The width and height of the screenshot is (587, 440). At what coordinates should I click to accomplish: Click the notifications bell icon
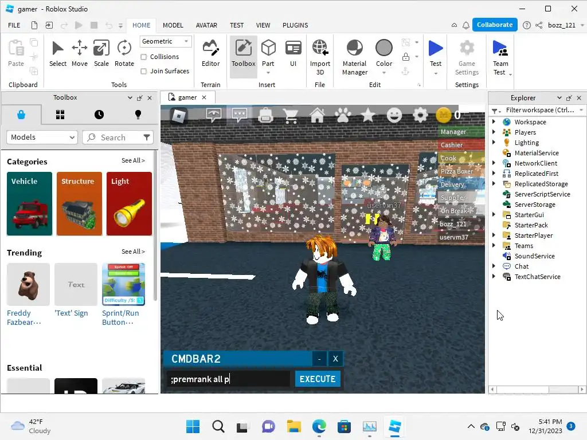(x=465, y=25)
